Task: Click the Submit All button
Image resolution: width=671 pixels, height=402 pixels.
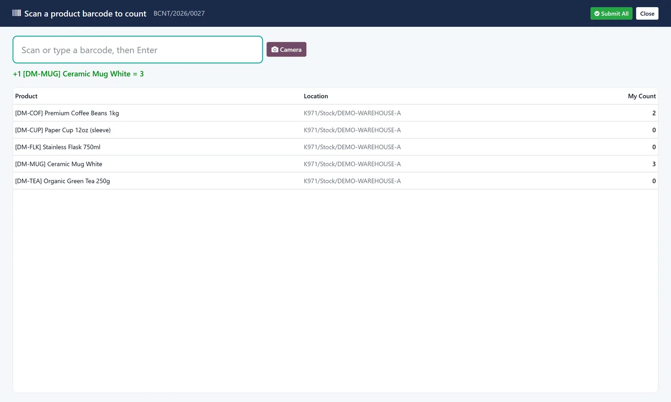Action: (x=611, y=13)
